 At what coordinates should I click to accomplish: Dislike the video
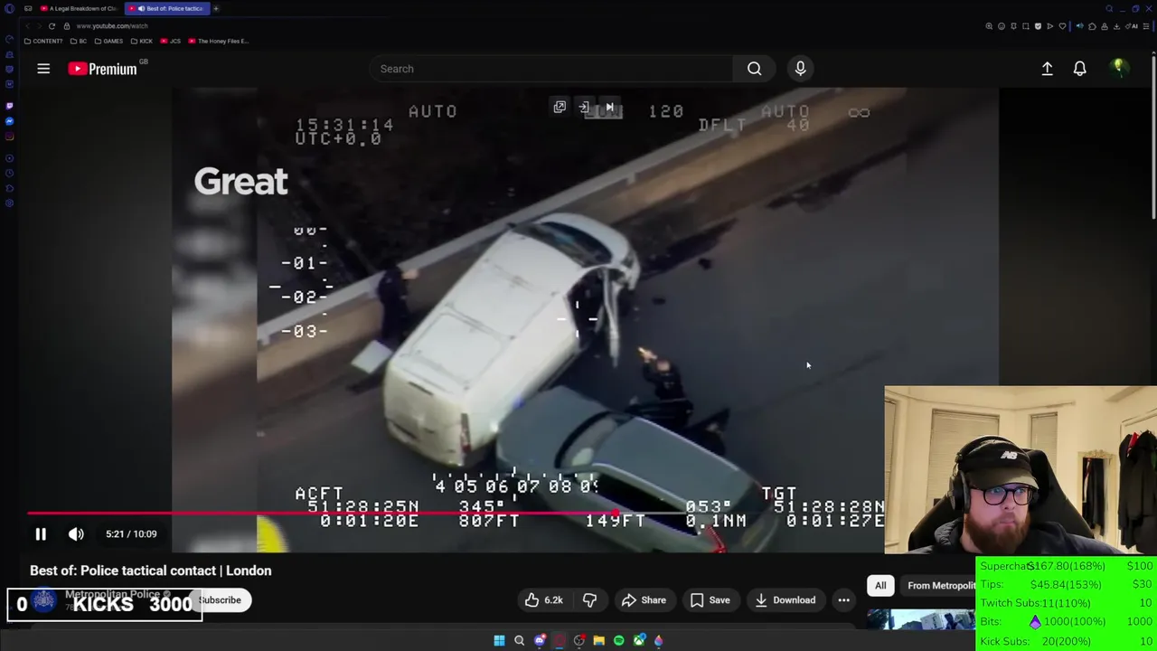coord(589,600)
